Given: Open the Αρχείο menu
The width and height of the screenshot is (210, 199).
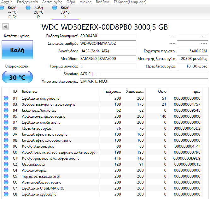Looking at the screenshot, I should (7, 2).
